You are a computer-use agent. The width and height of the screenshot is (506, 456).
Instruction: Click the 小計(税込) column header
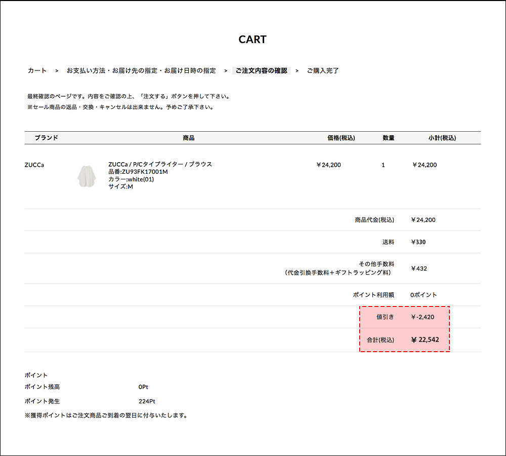coord(442,138)
